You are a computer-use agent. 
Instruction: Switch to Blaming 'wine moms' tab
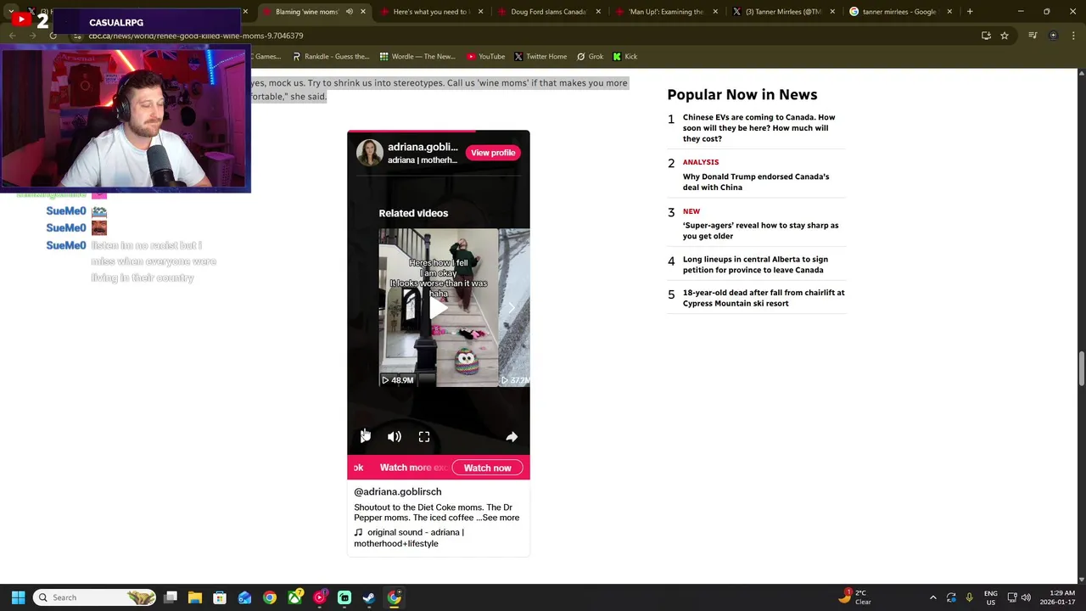pyautogui.click(x=306, y=12)
